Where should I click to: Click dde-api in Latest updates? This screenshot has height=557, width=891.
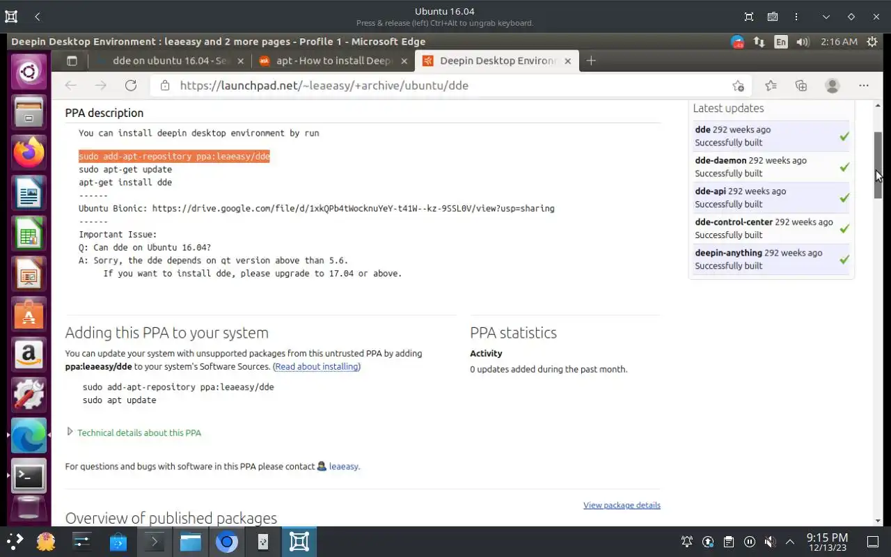coord(710,191)
